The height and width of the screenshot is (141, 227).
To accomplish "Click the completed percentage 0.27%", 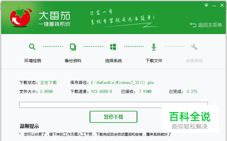I will [x=192, y=91].
